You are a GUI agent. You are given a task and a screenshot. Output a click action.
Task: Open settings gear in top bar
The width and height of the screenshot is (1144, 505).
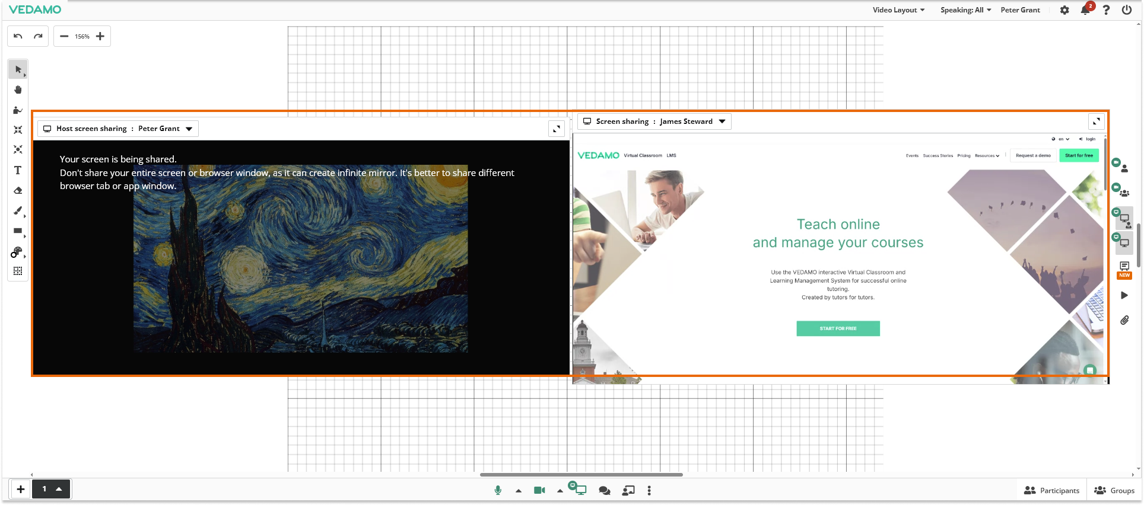(1064, 10)
